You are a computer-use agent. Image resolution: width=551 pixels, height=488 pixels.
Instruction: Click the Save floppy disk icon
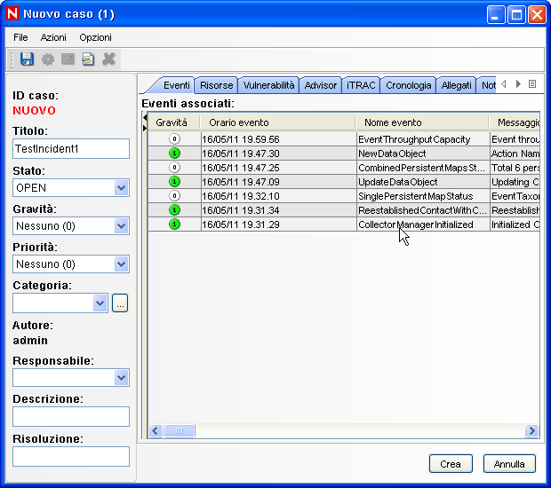tap(27, 59)
